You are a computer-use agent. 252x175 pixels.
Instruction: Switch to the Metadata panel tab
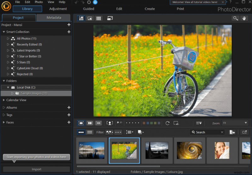(54, 18)
